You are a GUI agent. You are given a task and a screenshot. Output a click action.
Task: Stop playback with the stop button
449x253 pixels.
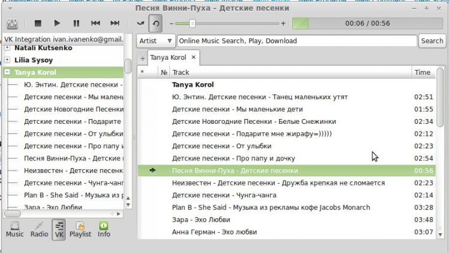(x=38, y=23)
